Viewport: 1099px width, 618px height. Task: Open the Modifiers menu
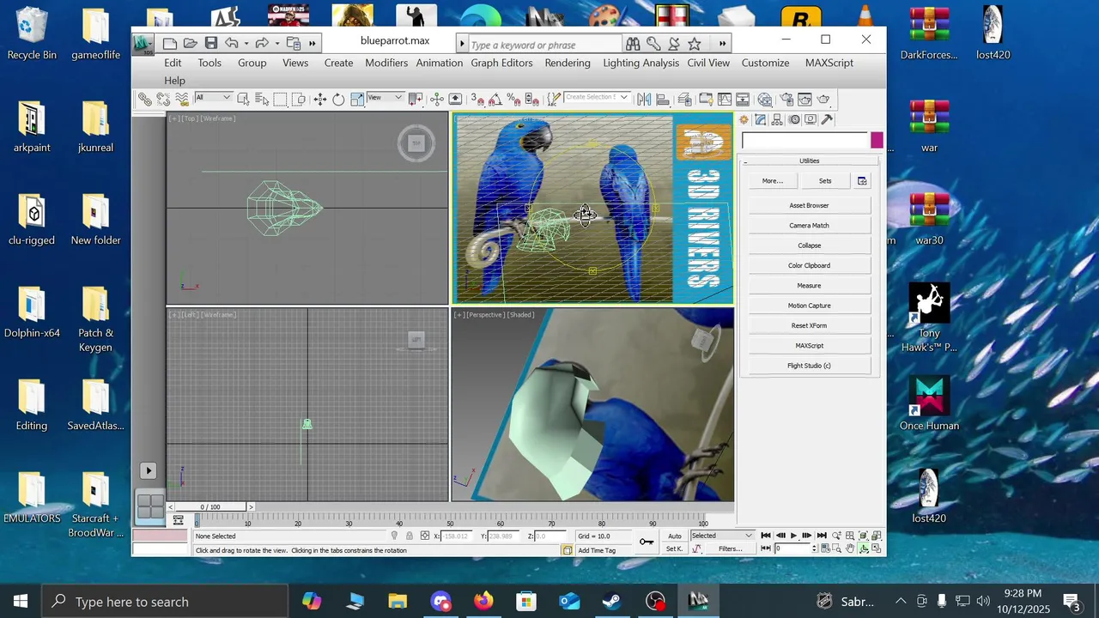tap(386, 63)
